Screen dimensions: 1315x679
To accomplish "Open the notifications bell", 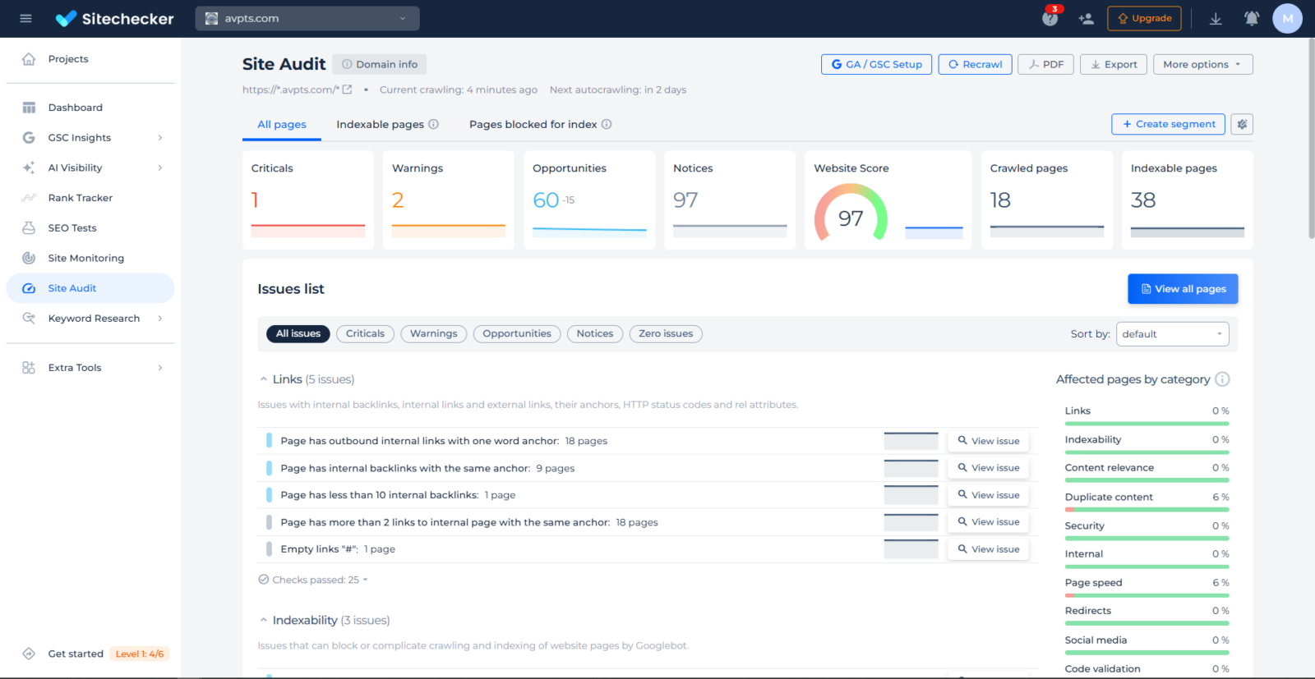I will pyautogui.click(x=1252, y=18).
